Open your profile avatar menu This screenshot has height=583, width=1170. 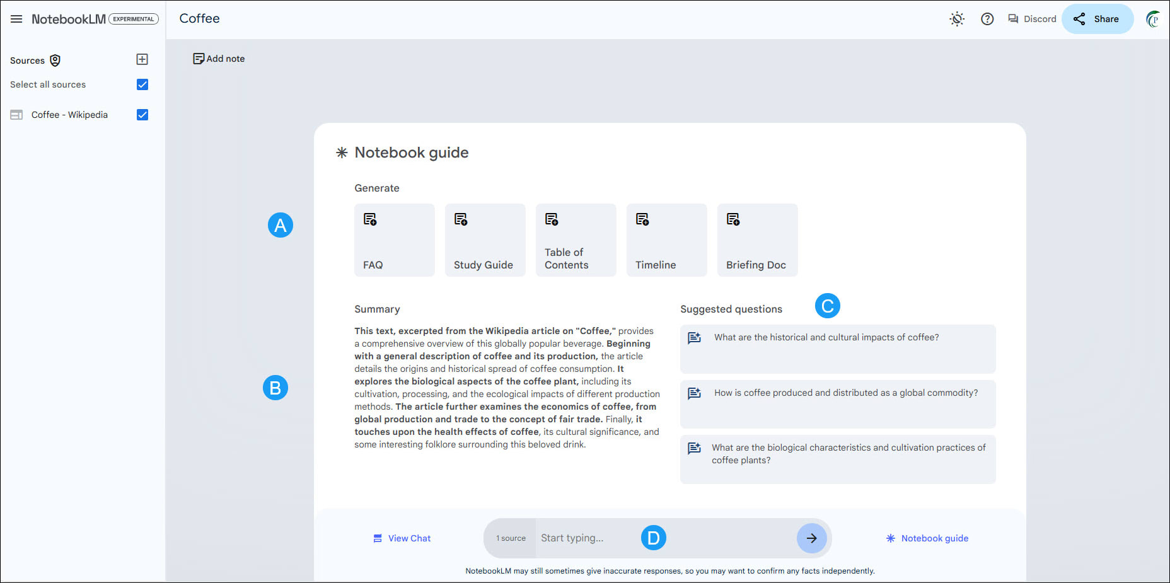1154,19
